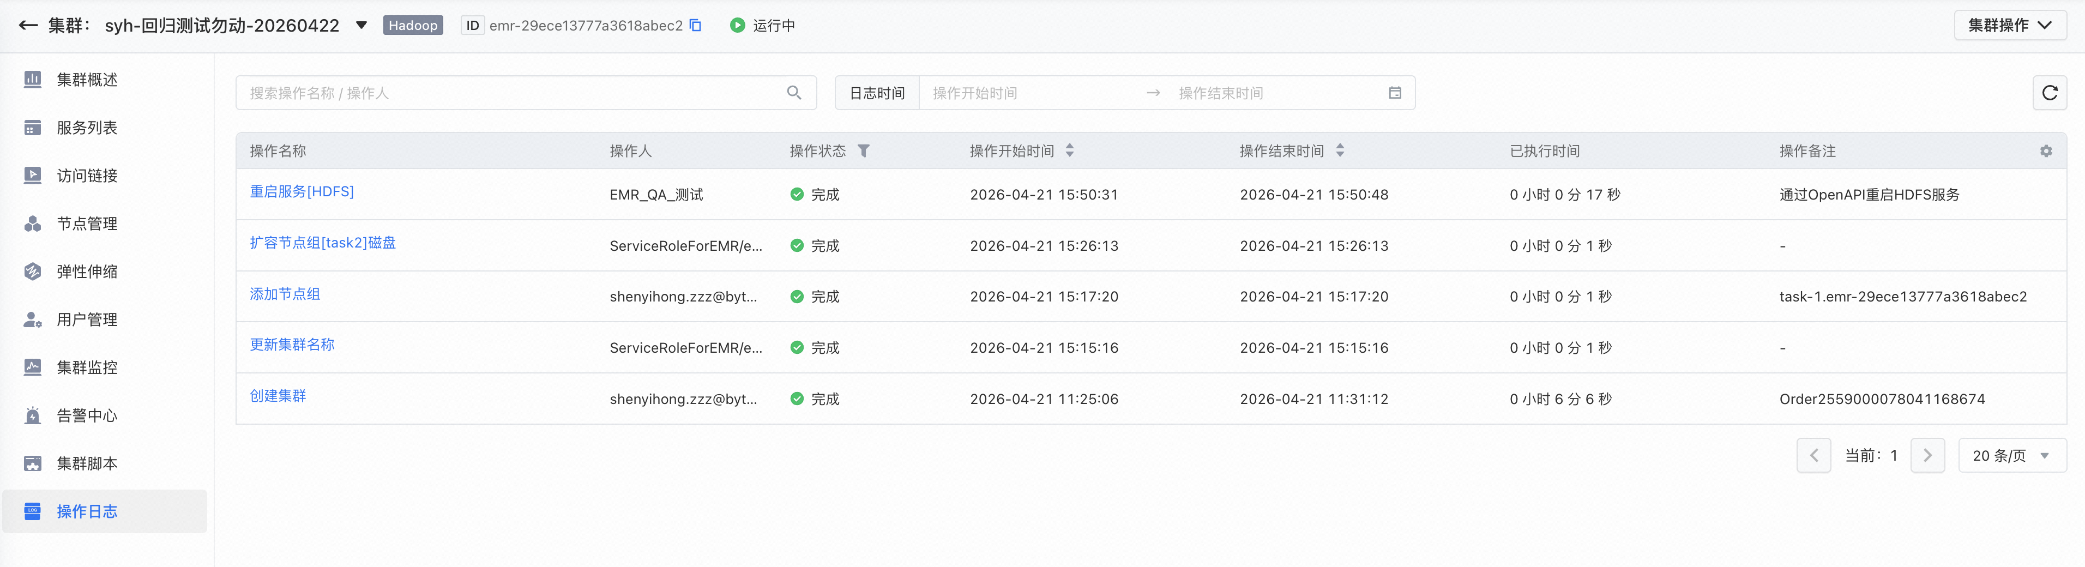2085x567 pixels.
Task: Click the 操作结束时间 date input
Action: click(1275, 93)
